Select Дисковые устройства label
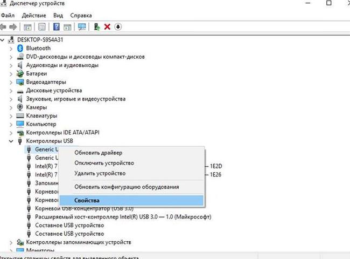 tap(54, 90)
